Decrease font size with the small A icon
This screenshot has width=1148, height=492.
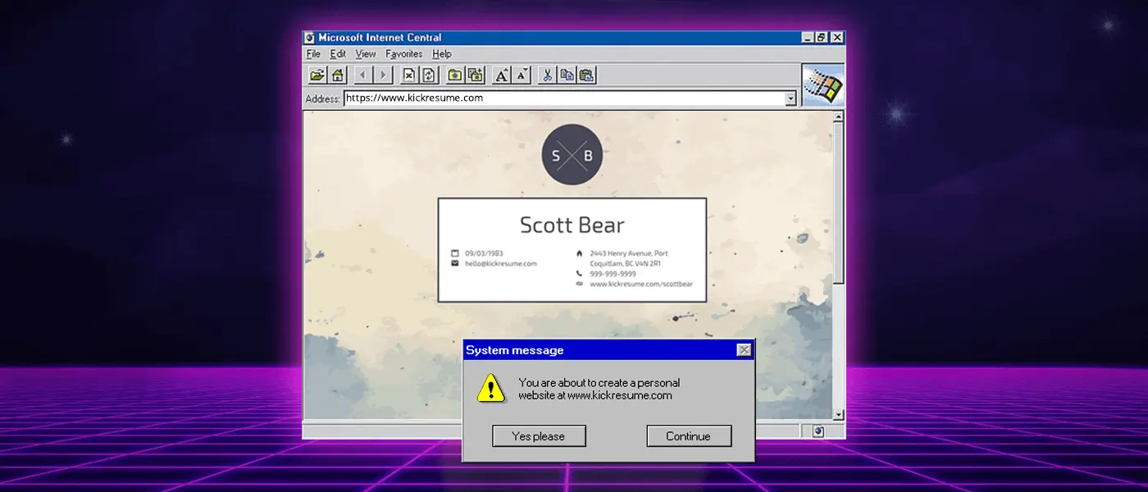click(x=522, y=75)
